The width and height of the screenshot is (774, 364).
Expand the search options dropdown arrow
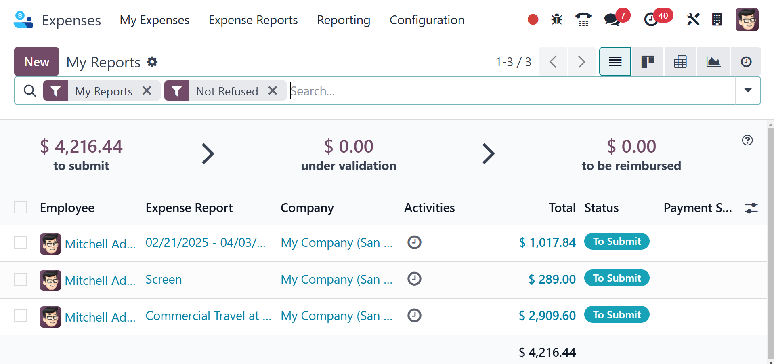coord(748,90)
